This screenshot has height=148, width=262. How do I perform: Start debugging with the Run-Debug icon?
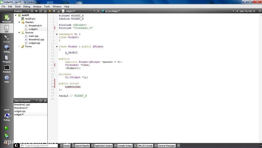point(6,136)
